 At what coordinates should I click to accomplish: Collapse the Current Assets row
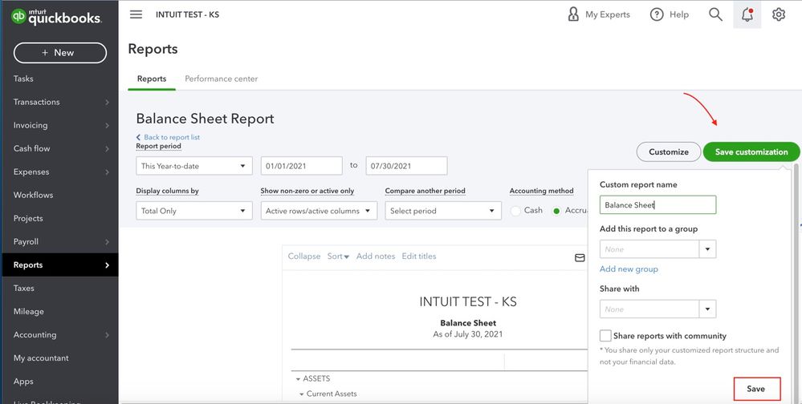pyautogui.click(x=302, y=394)
